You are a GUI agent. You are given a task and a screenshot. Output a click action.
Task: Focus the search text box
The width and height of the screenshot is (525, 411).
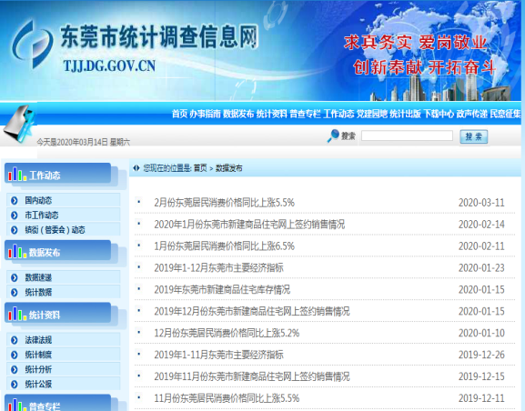coord(407,135)
